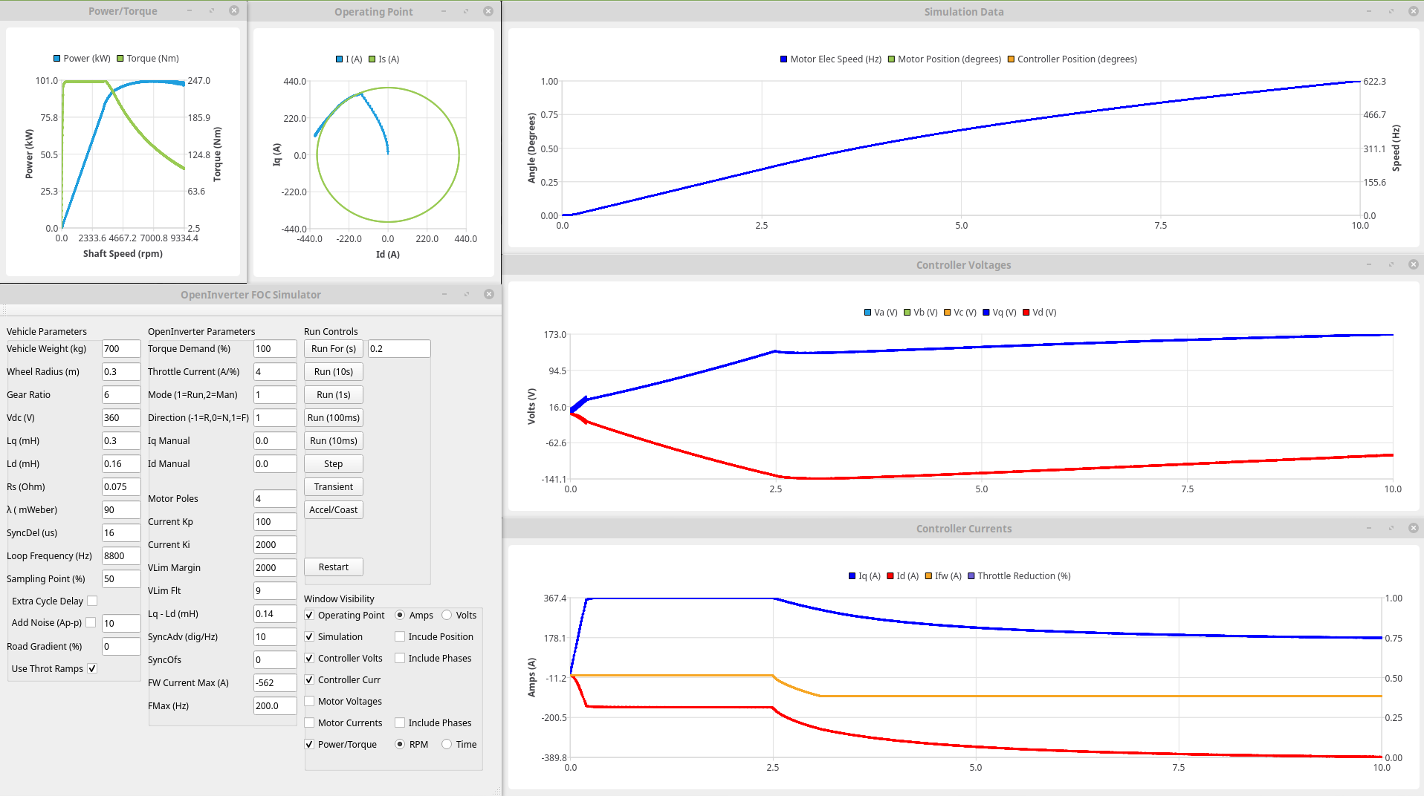Click the Torque (Nm) legend swatch

(120, 59)
